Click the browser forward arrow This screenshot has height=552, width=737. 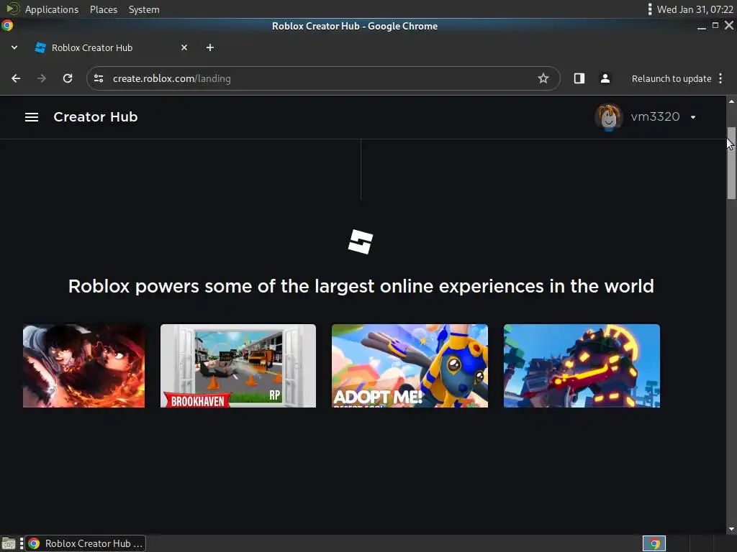pos(41,78)
